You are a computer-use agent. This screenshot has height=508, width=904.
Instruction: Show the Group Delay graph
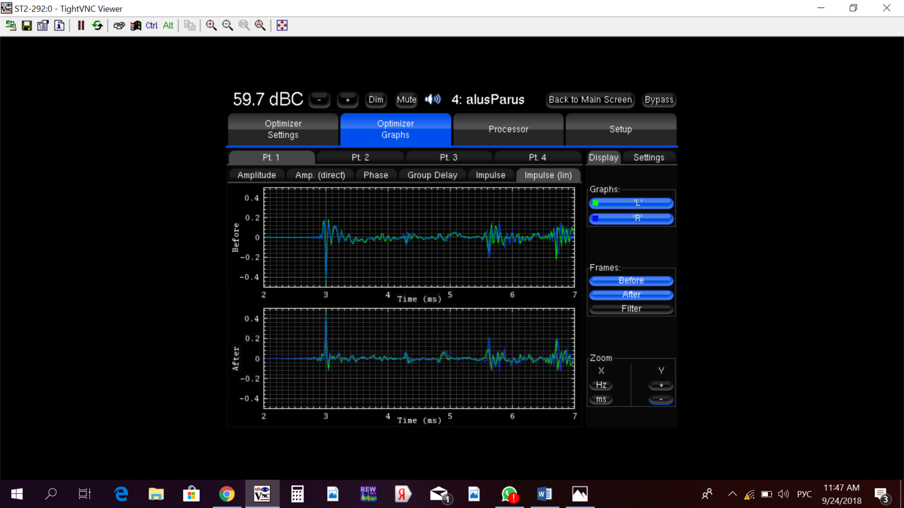pos(432,175)
